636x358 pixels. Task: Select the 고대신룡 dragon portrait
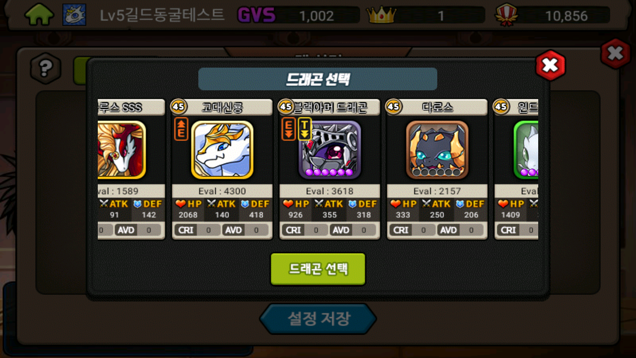222,150
